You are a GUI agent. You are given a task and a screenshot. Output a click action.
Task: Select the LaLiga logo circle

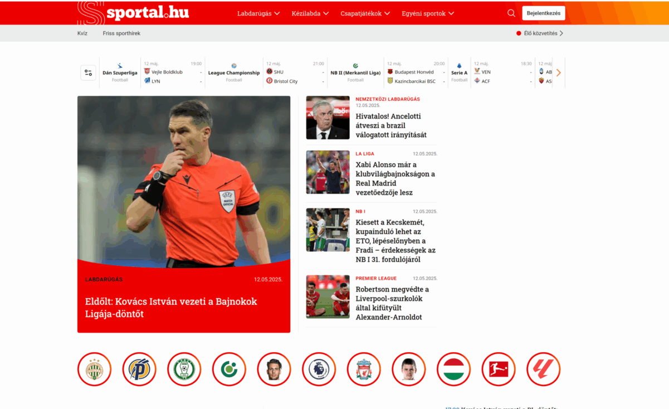(x=543, y=369)
